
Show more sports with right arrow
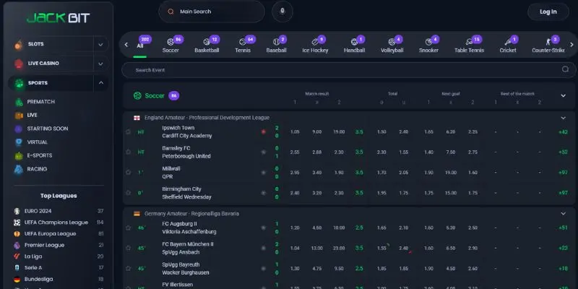pos(571,45)
